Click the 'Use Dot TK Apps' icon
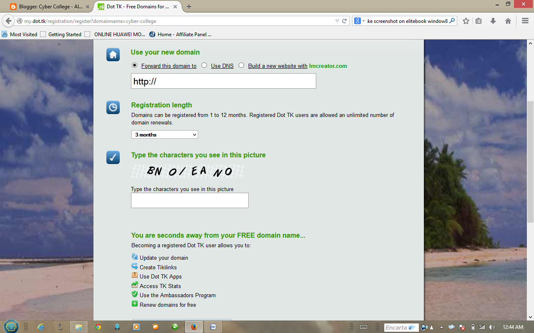This screenshot has width=534, height=333. pyautogui.click(x=134, y=276)
